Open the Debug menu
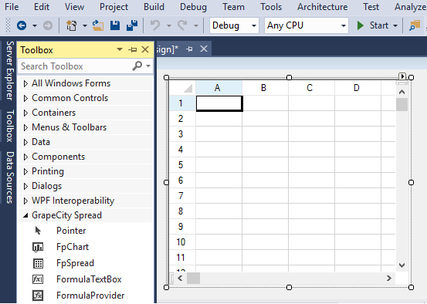Viewport: 427px width, 304px height. coord(193,6)
